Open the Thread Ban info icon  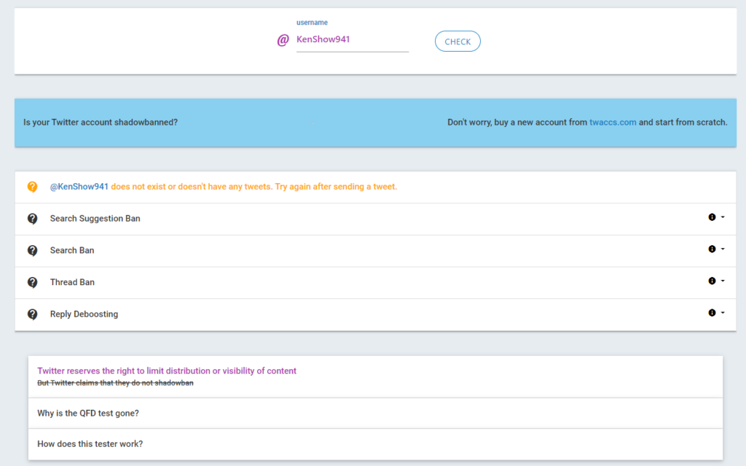[712, 281]
